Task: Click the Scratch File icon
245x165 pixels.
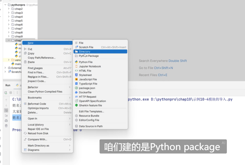Action: 76,47
